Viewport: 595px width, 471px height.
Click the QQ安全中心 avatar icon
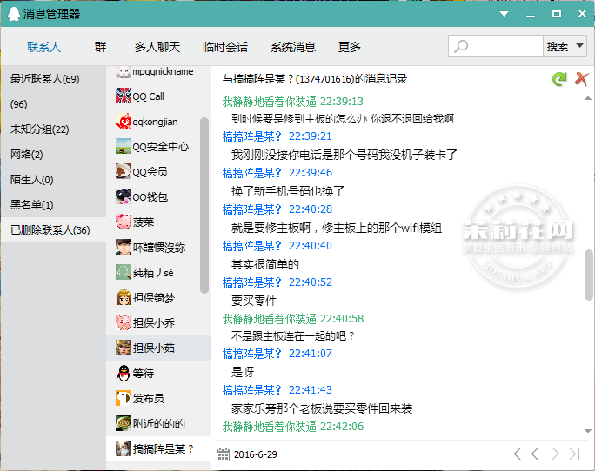point(124,146)
